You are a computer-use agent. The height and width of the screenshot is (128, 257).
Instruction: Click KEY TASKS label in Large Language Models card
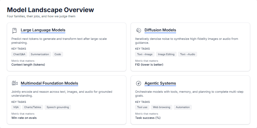[19, 49]
